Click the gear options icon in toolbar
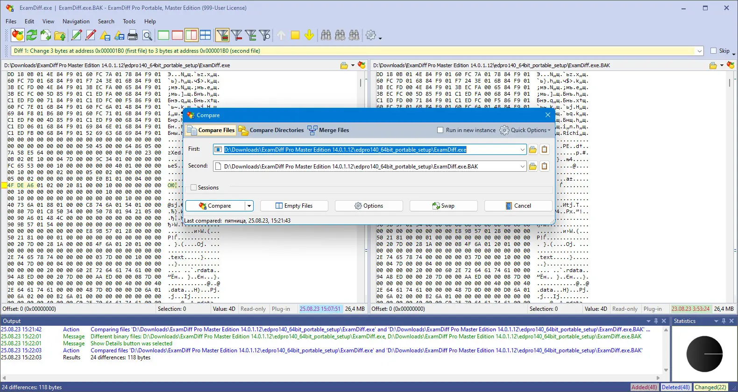Viewport: 738px width, 392px height. (371, 35)
